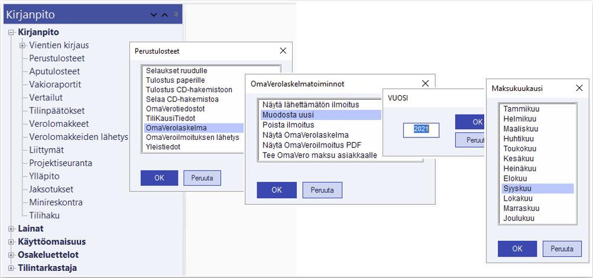Open Perustulosteet in the tree

tap(57, 58)
